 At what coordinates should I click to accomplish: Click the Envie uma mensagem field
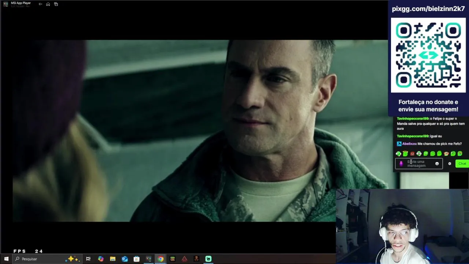[419, 164]
